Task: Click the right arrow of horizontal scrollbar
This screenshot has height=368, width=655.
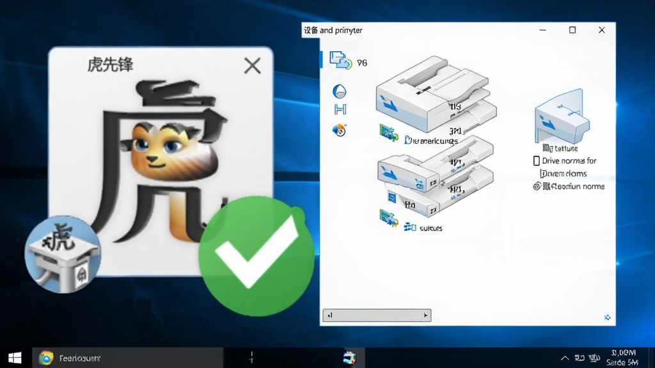Action: coord(425,316)
